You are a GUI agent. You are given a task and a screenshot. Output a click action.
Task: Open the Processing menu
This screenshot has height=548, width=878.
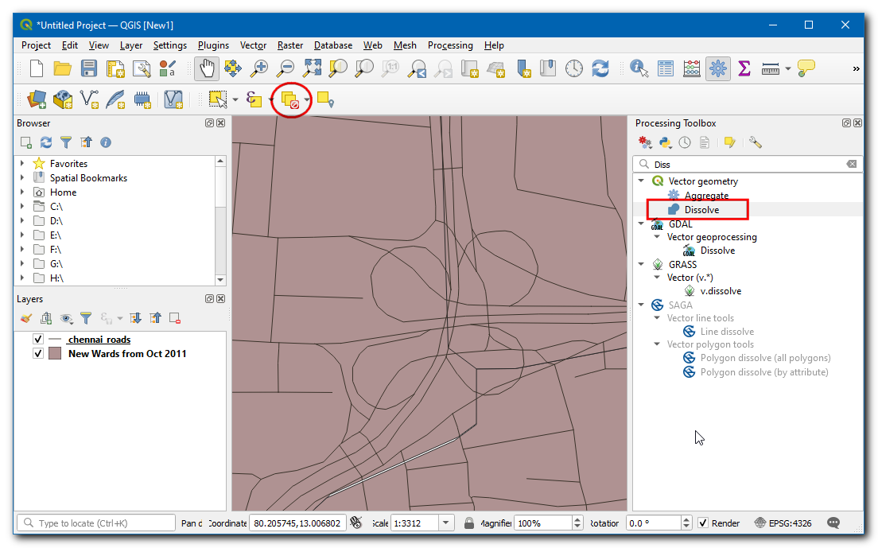[449, 45]
